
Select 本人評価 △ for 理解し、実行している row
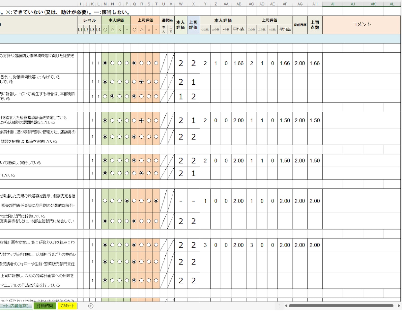pyautogui.click(x=112, y=161)
